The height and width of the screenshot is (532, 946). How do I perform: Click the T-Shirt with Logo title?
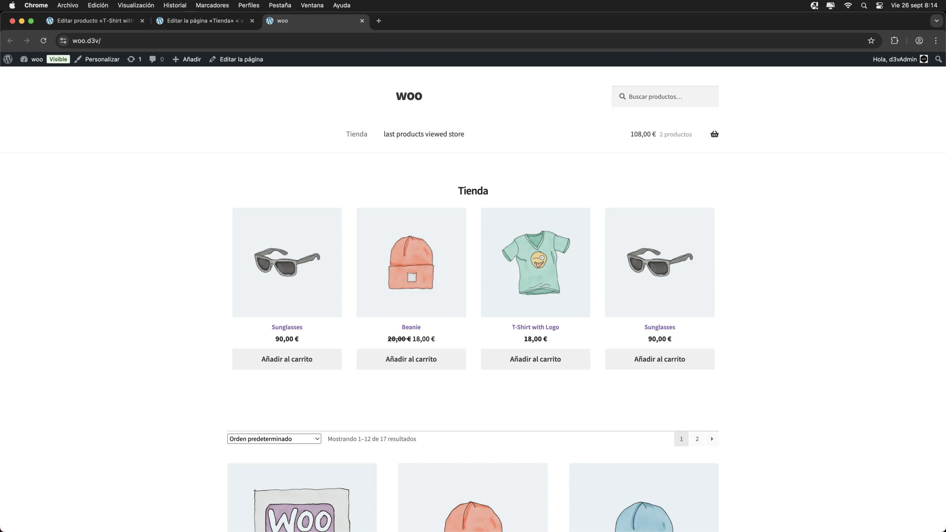coord(535,327)
